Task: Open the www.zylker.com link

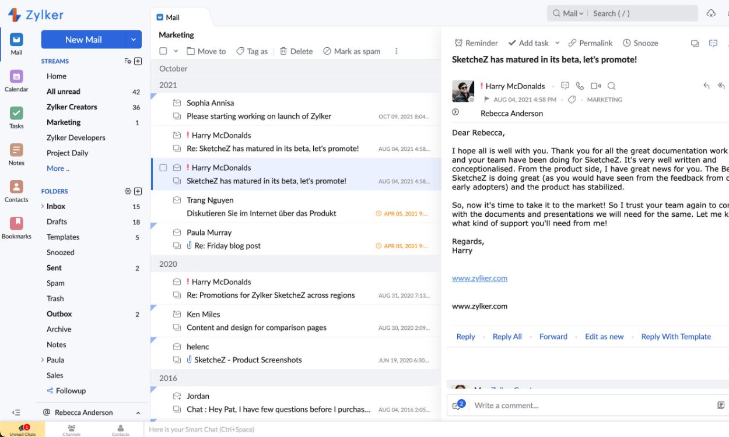Action: pos(479,278)
